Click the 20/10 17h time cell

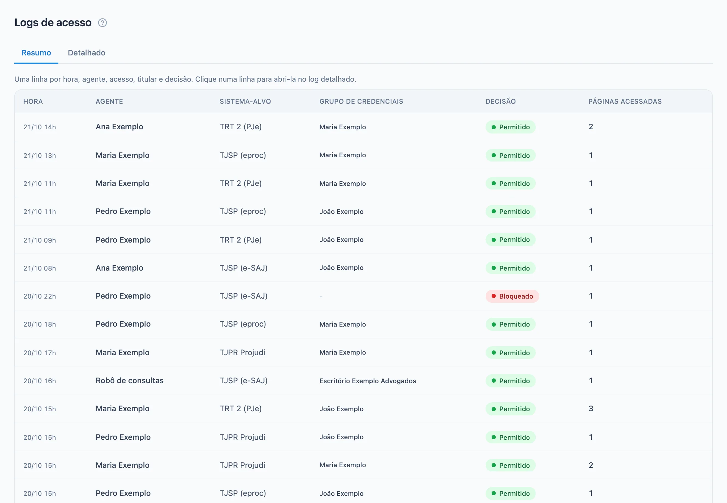[x=40, y=353]
